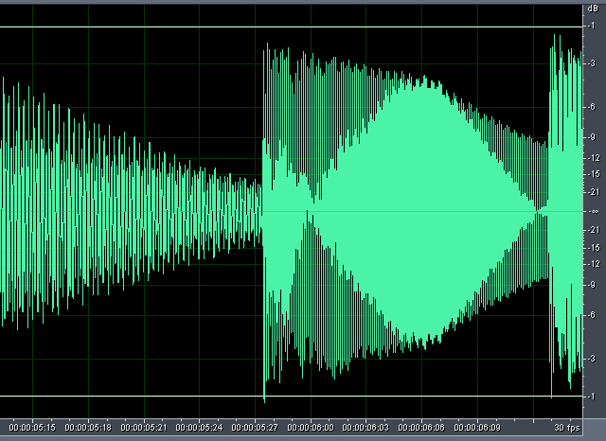This screenshot has height=441, width=606.
Task: Click the 00:00:06:06 time ruler label
Action: [x=421, y=428]
